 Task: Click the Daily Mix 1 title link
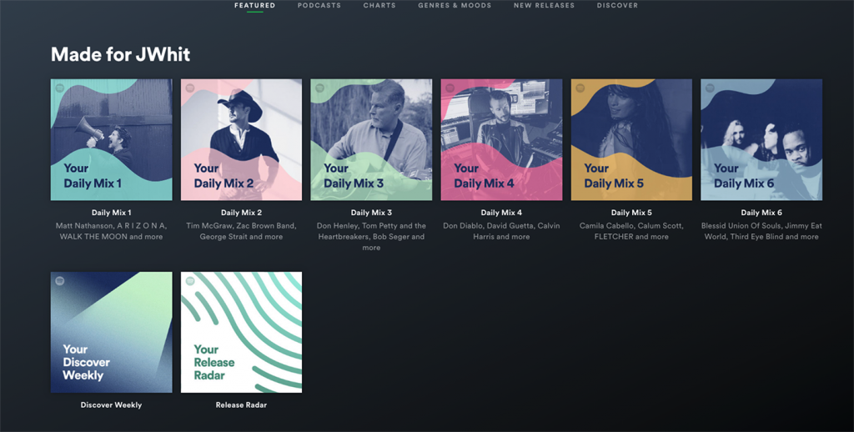111,213
